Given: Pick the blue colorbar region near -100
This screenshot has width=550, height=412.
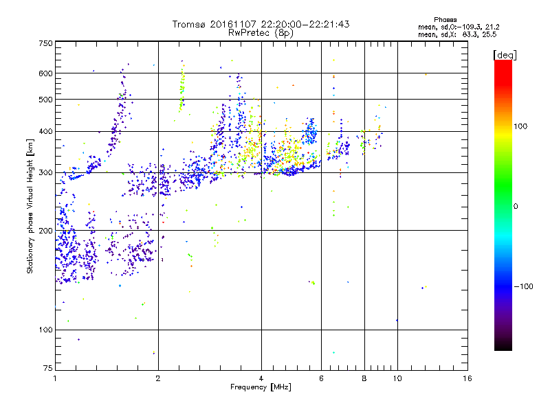Looking at the screenshot, I should point(503,286).
